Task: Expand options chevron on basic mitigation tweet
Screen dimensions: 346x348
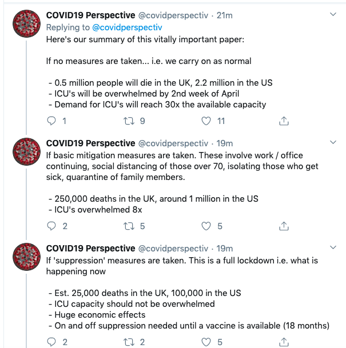Action: click(333, 142)
